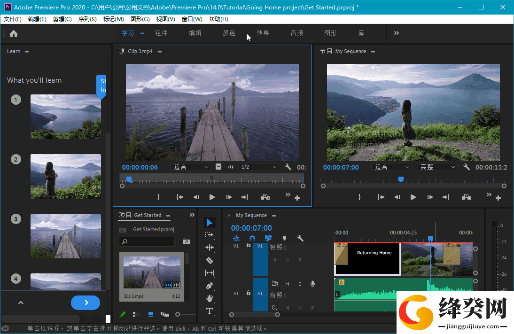
Task: Click the blue next arrow button
Action: (86, 303)
